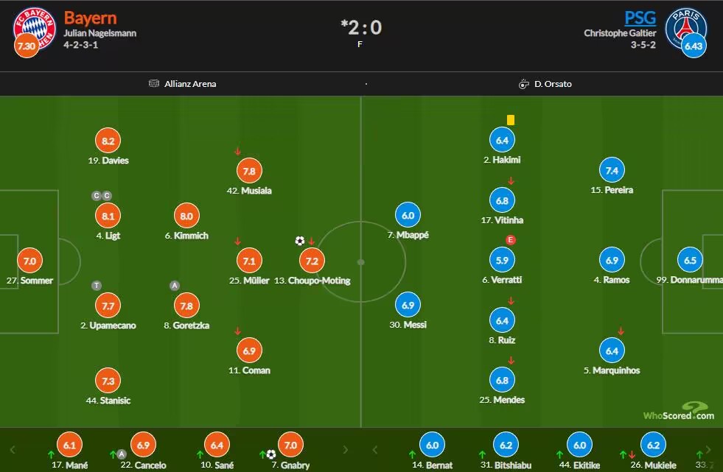This screenshot has width=723, height=472.
Task: Show more PSG substitutes with right chevron
Action: (708, 449)
